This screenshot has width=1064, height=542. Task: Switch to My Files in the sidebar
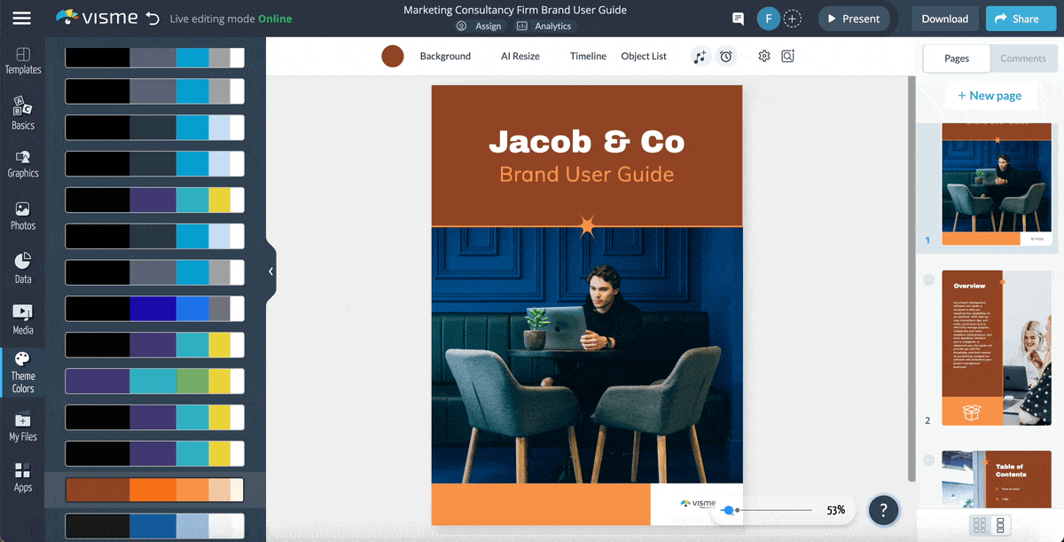pos(23,425)
